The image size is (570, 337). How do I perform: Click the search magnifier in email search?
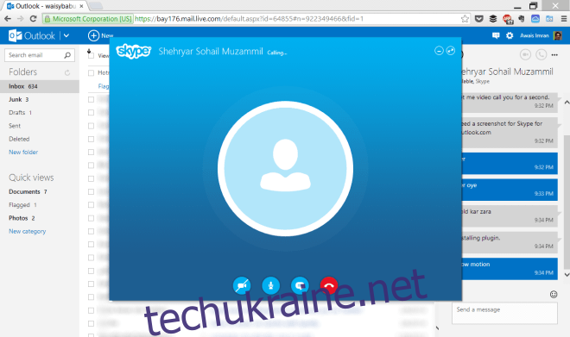coord(67,55)
